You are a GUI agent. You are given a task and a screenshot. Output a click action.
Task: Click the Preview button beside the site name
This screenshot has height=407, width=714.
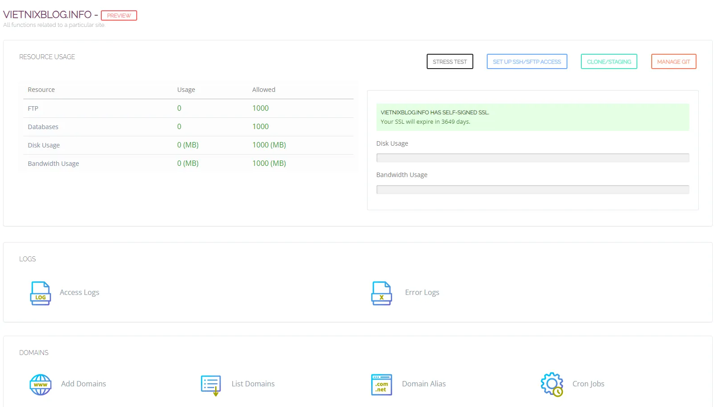point(119,15)
